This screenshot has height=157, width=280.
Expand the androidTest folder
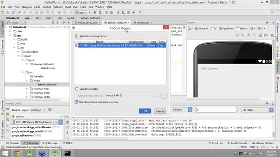(x=18, y=52)
